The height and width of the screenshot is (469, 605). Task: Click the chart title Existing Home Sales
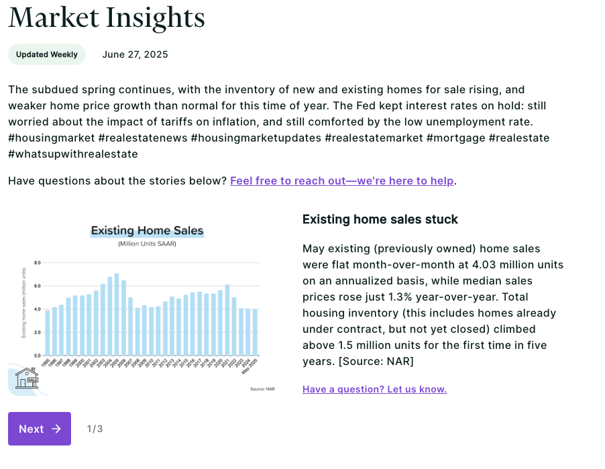click(147, 230)
